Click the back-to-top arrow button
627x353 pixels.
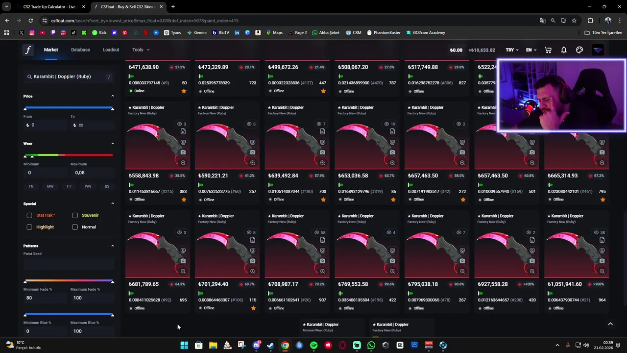click(610, 324)
